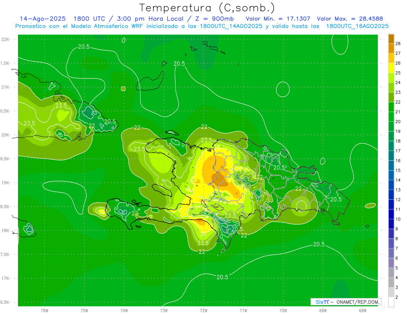Viewport: 407px width, 315px height.
Task: Click legend scale value 16
Action: [398, 161]
